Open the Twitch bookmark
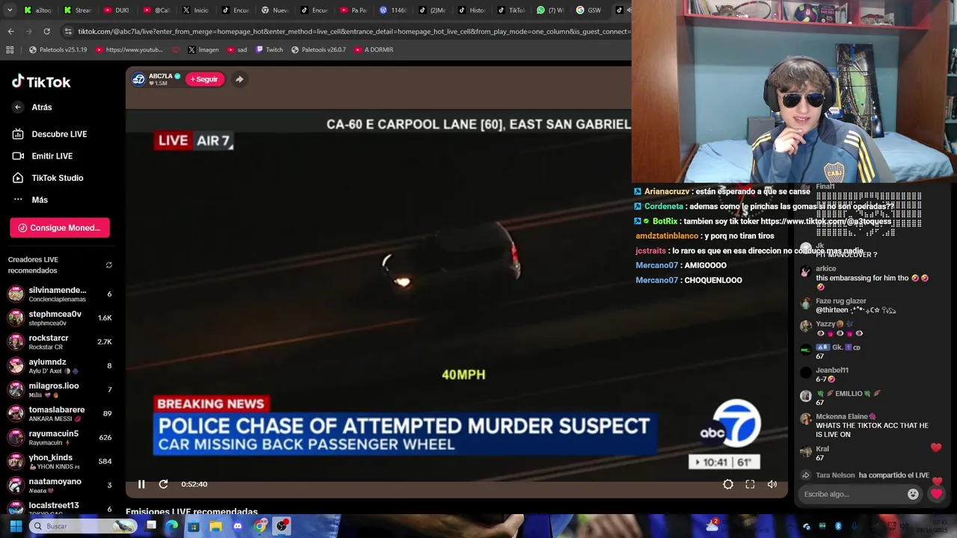 coord(269,50)
